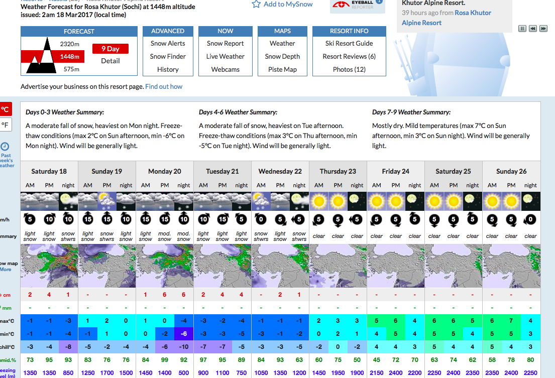The image size is (555, 378).
Task: Select the Thursday 23 day header
Action: tap(338, 172)
